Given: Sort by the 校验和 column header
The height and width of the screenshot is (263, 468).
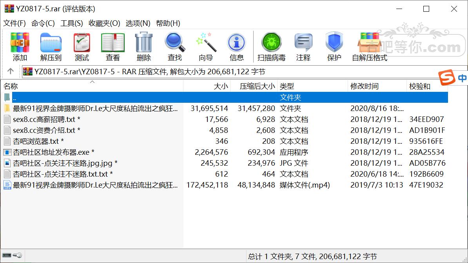Looking at the screenshot, I should pyautogui.click(x=427, y=86).
